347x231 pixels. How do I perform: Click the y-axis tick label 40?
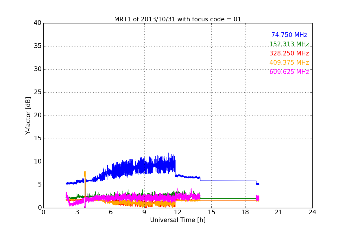tap(38, 23)
